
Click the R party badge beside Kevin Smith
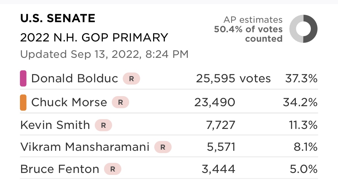(103, 125)
